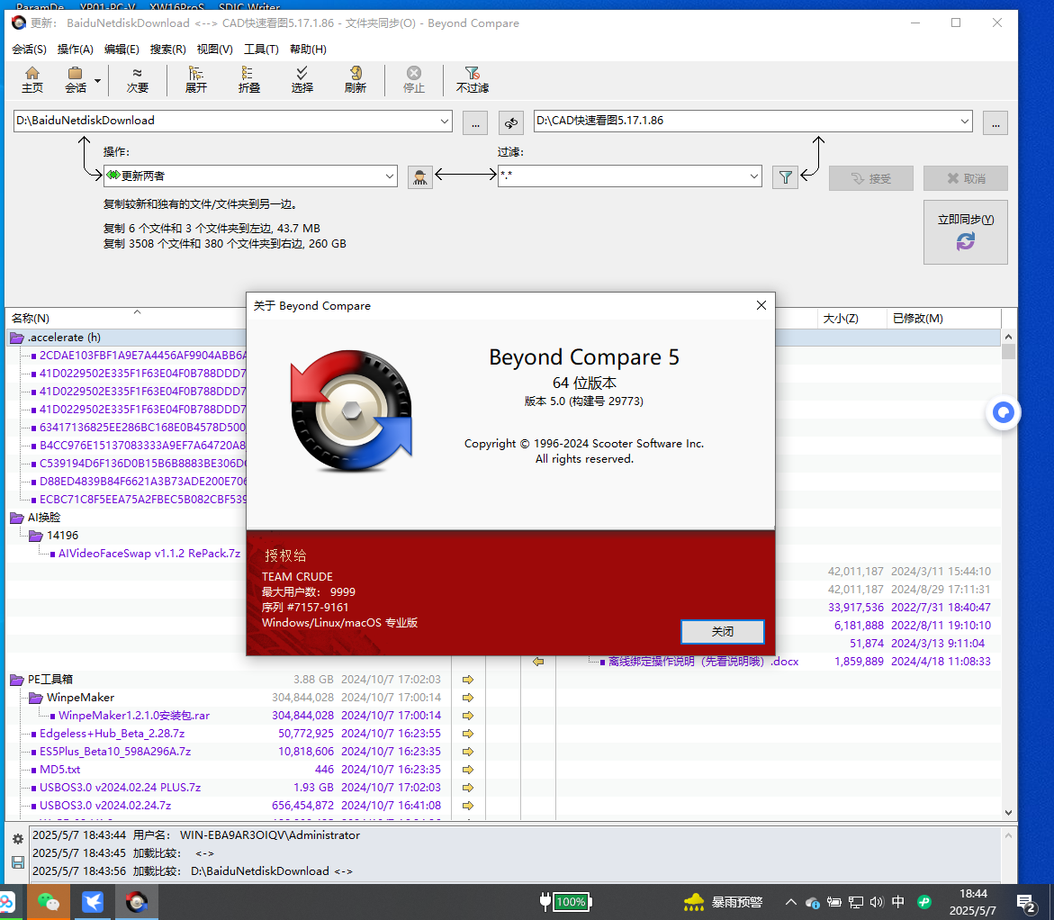The height and width of the screenshot is (920, 1054).
Task: Click copy-right arrow for PE工具箱 row
Action: click(x=469, y=680)
